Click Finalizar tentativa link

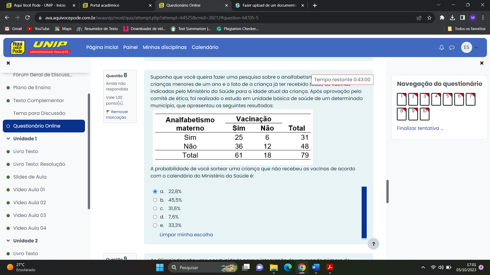(420, 128)
